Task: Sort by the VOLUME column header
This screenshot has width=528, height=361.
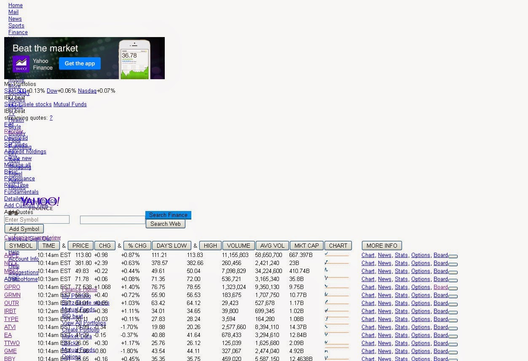Action: tap(239, 246)
